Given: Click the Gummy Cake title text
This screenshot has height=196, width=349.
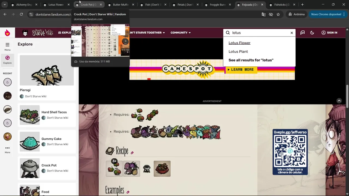Looking at the screenshot, I should (x=51, y=139).
